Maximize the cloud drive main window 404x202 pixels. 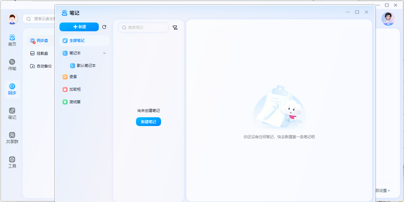pyautogui.click(x=387, y=5)
